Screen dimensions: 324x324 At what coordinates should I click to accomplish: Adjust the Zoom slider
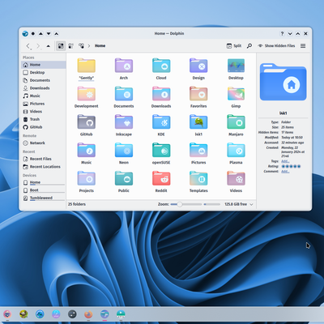(x=186, y=204)
